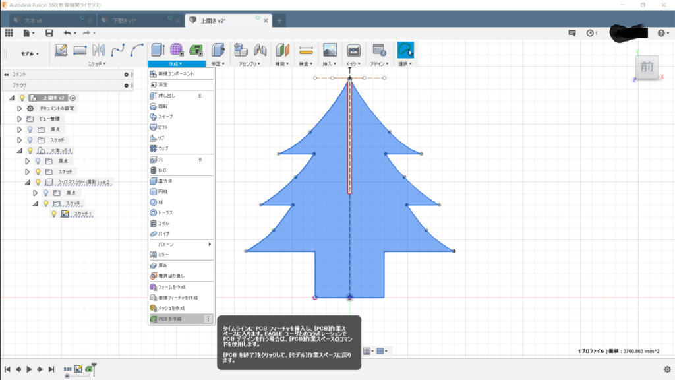Add a new document tab with plus
The height and width of the screenshot is (380, 675).
tap(279, 20)
